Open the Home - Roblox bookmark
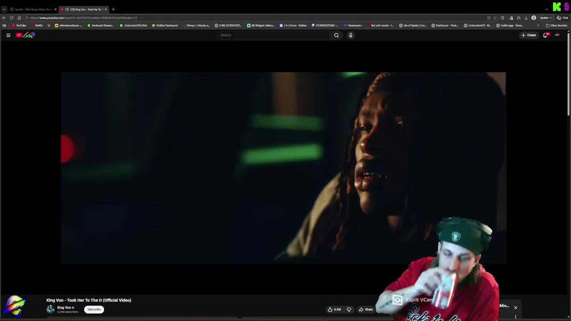The image size is (571, 321). pyautogui.click(x=293, y=25)
